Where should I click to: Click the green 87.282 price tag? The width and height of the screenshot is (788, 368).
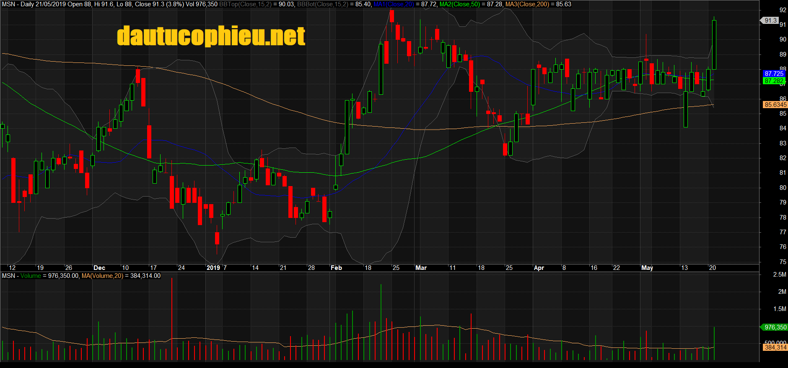pyautogui.click(x=774, y=81)
